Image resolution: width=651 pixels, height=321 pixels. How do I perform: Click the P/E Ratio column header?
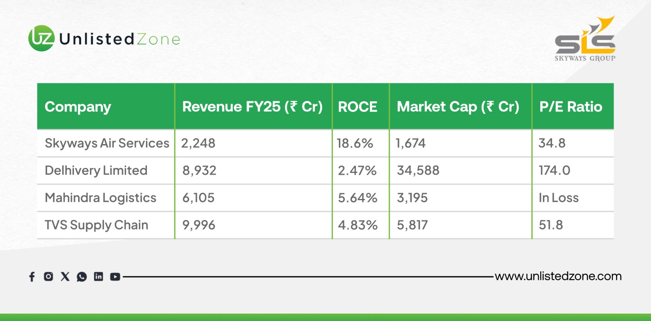(570, 107)
